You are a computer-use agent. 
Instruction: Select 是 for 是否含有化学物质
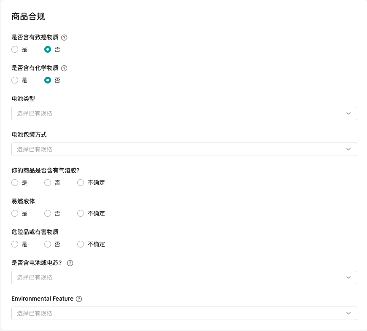[x=15, y=80]
